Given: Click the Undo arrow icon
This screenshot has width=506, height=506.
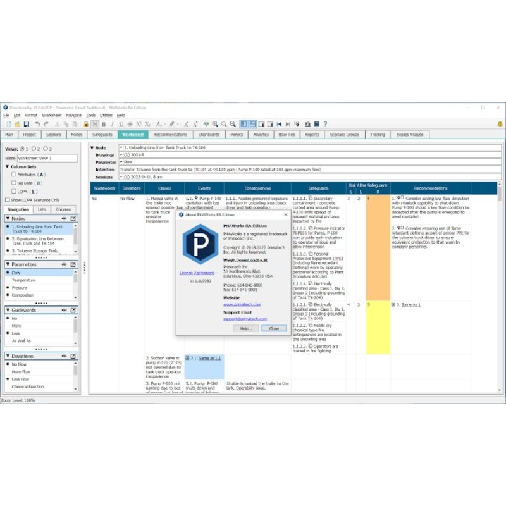Looking at the screenshot, I should coord(37,124).
